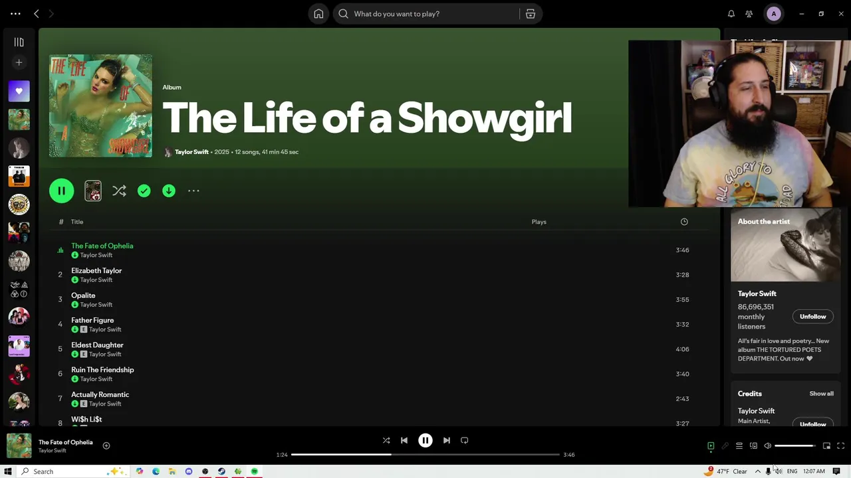Open Spotify taskbar icon

tap(254, 471)
